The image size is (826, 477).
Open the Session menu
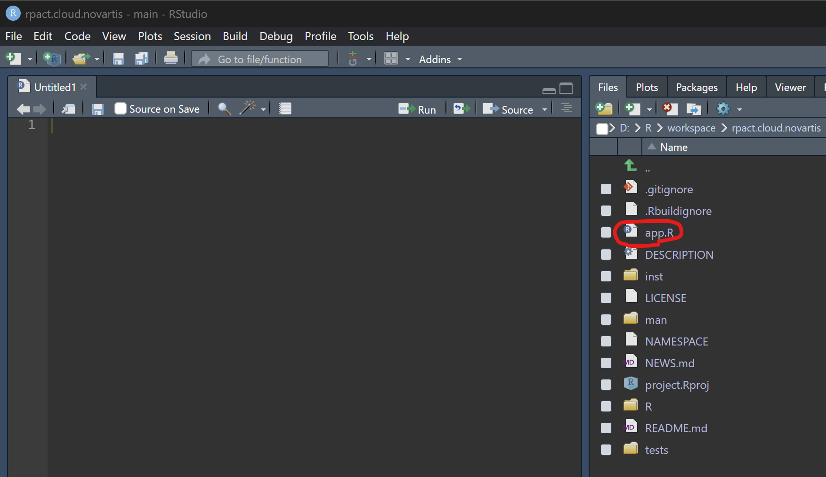pos(192,36)
